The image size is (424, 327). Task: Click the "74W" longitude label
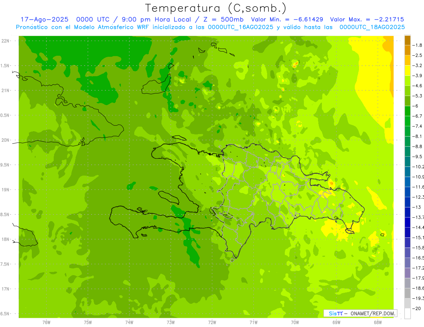(129, 322)
